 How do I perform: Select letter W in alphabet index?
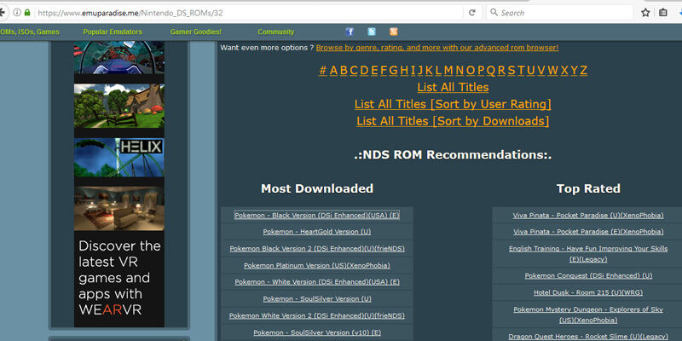click(552, 70)
